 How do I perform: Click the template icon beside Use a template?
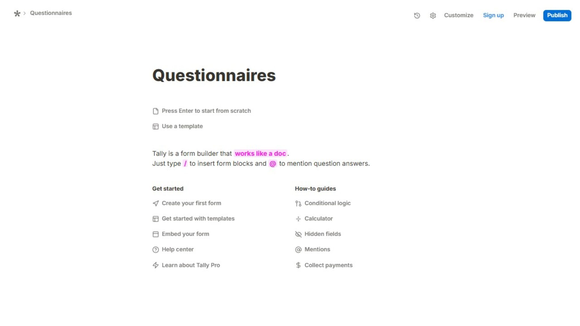tap(155, 126)
